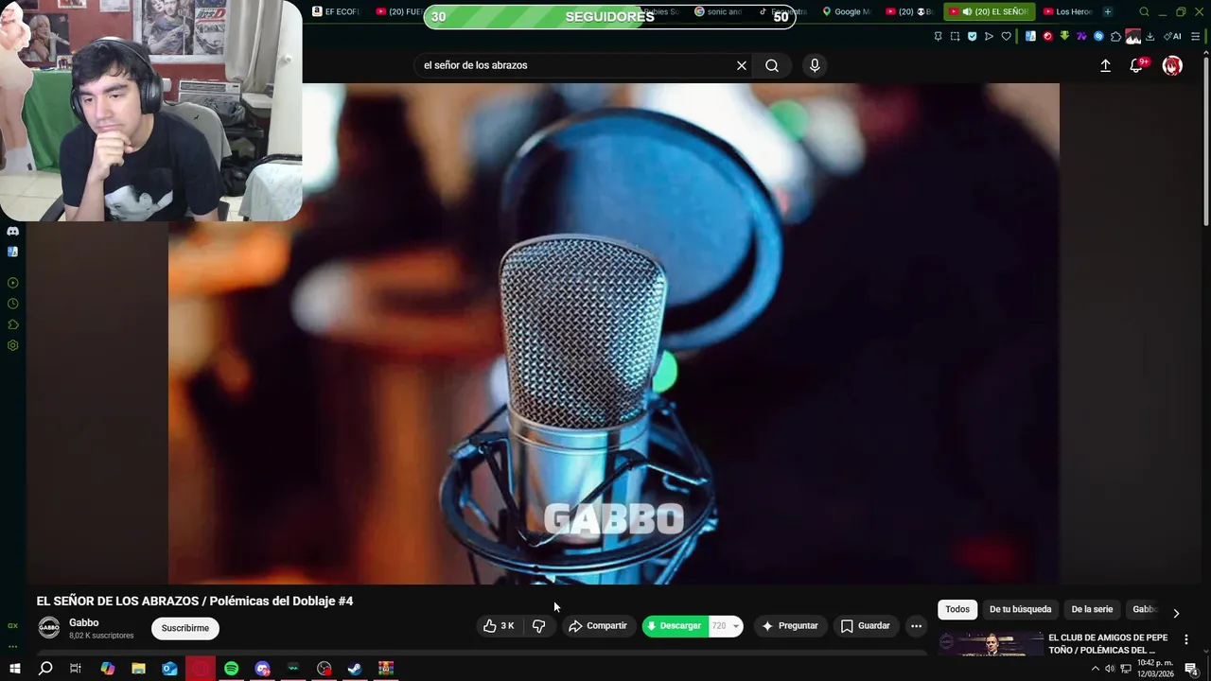Click the Suscribirme button
1211x681 pixels.
coord(185,628)
